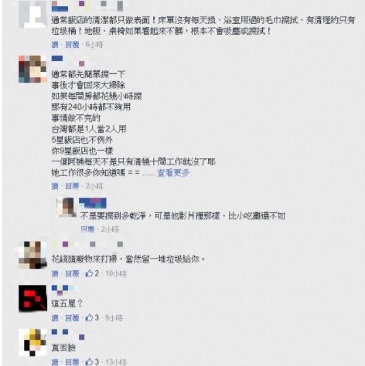Like the long comment posted 2小時 ago

tap(55, 186)
